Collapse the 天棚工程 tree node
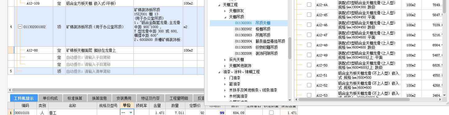The width and height of the screenshot is (449, 115). click(219, 5)
